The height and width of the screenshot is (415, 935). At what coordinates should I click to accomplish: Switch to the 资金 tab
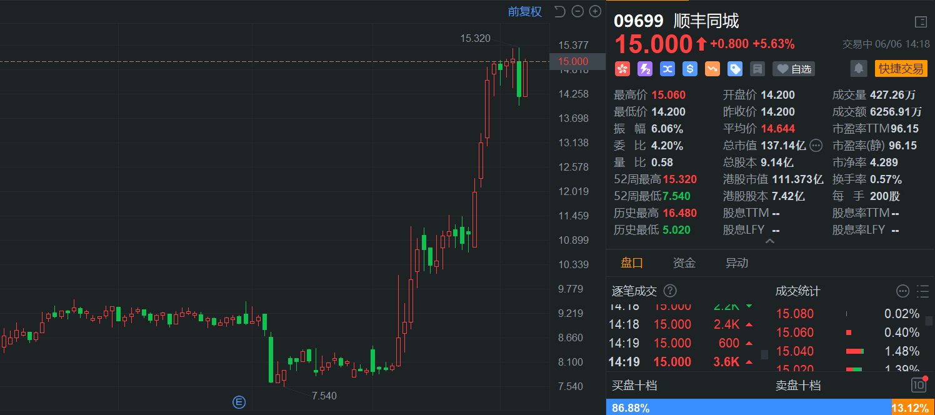[x=684, y=263]
